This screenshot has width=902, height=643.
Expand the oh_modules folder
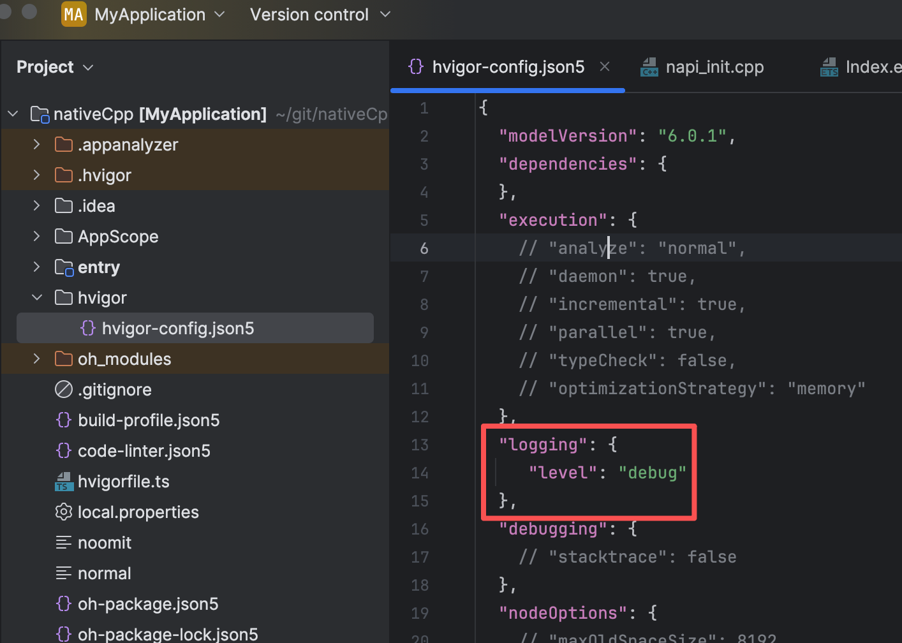coord(37,359)
